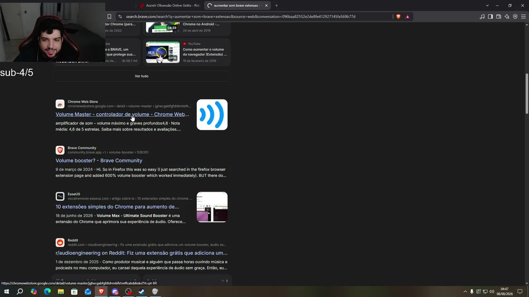Screen dimensions: 529x297
Task: Open the media playlist music note icon
Action: click(x=482, y=16)
